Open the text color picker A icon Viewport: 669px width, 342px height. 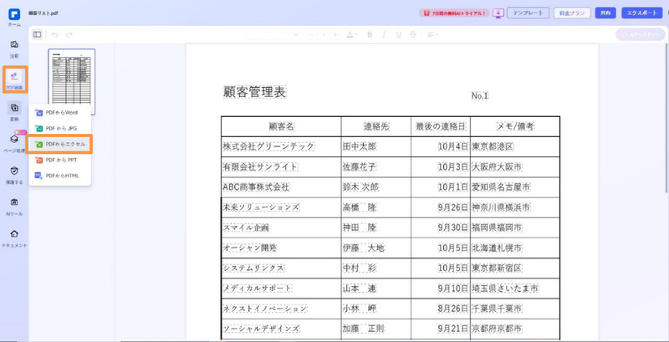[351, 34]
